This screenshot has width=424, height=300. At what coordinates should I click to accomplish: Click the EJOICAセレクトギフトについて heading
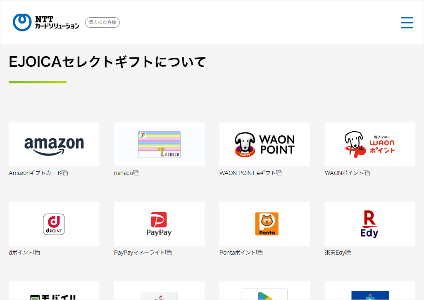click(107, 62)
